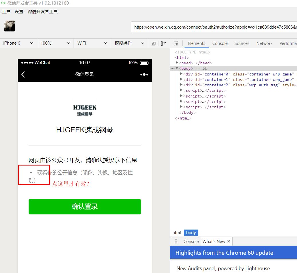Open the iPhone 6 device dropdown
Image resolution: width=297 pixels, height=273 pixels.
click(18, 43)
